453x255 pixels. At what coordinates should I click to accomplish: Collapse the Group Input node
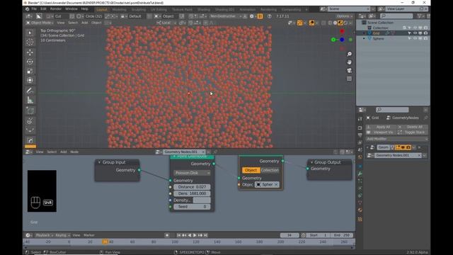(x=99, y=162)
